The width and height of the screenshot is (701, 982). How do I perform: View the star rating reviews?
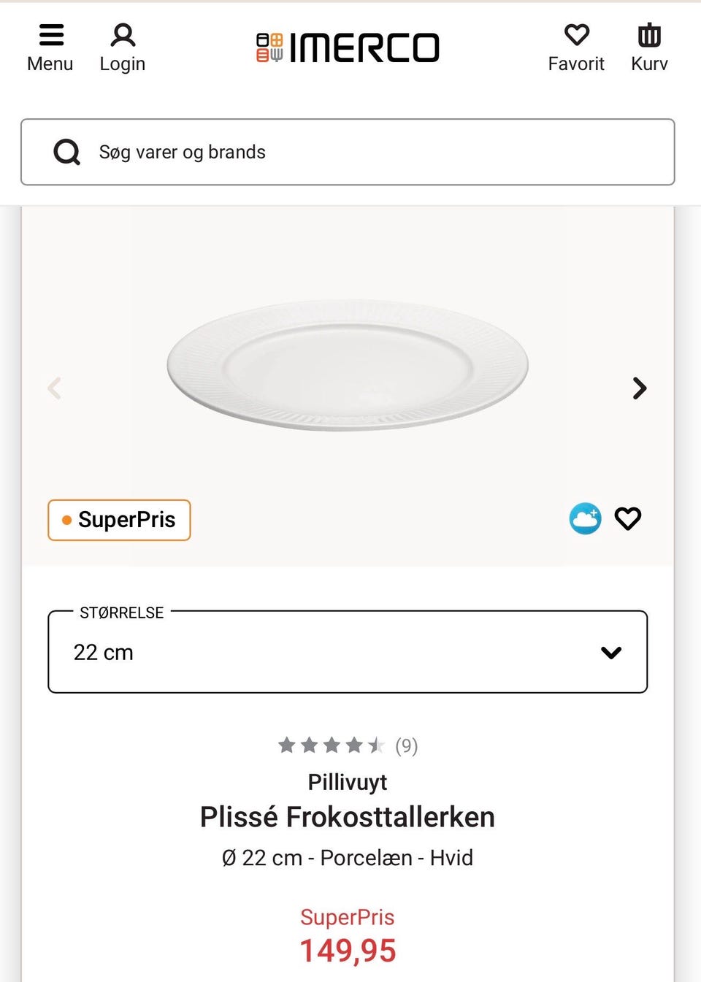[331, 745]
